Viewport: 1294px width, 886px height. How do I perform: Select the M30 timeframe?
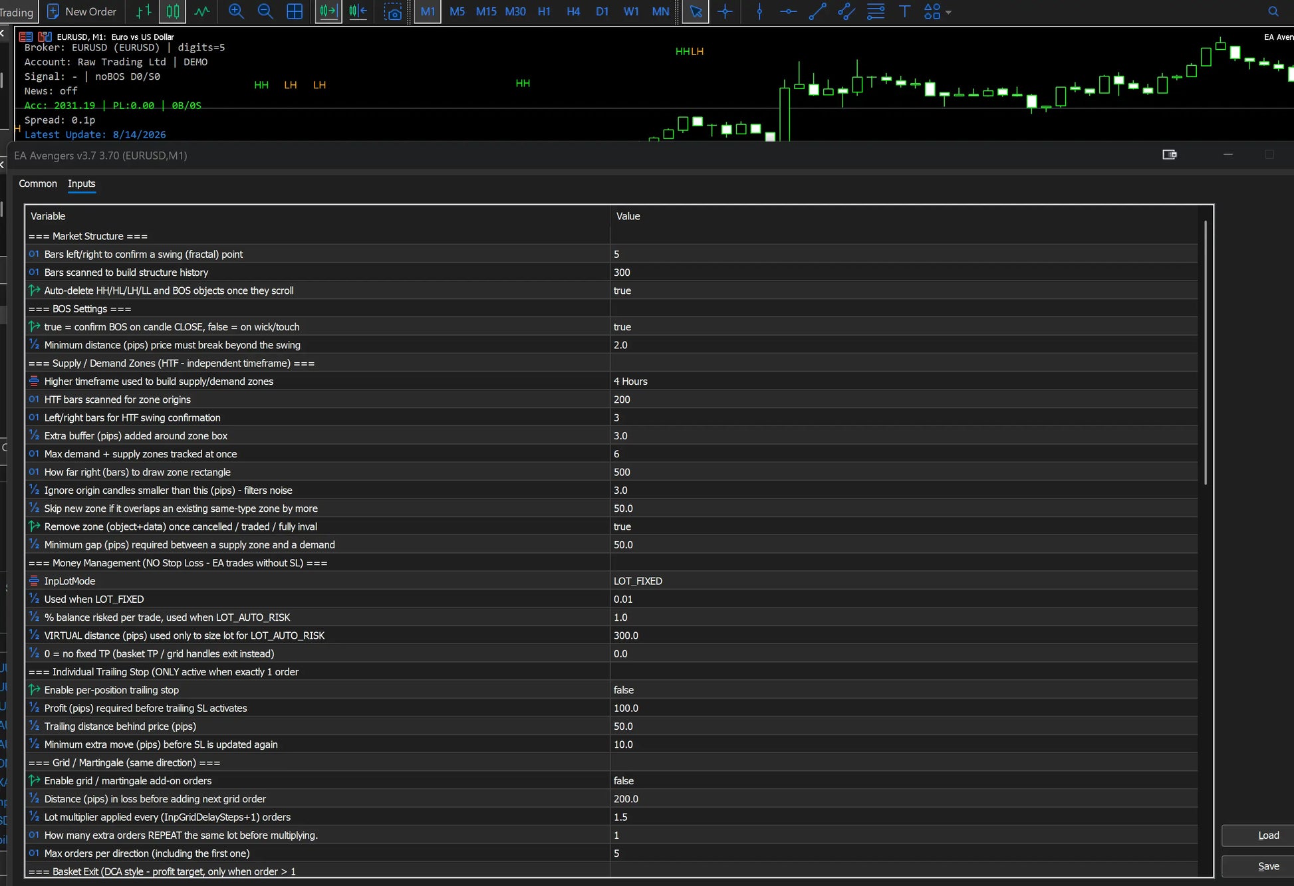[x=515, y=11]
